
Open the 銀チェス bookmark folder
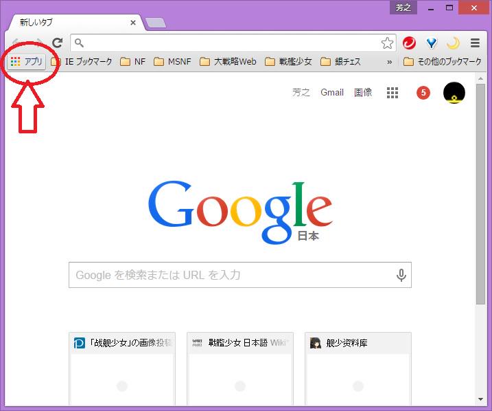click(x=340, y=62)
